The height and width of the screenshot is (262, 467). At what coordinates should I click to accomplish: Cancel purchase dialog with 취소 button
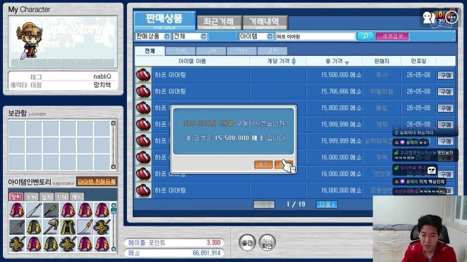[x=284, y=164]
